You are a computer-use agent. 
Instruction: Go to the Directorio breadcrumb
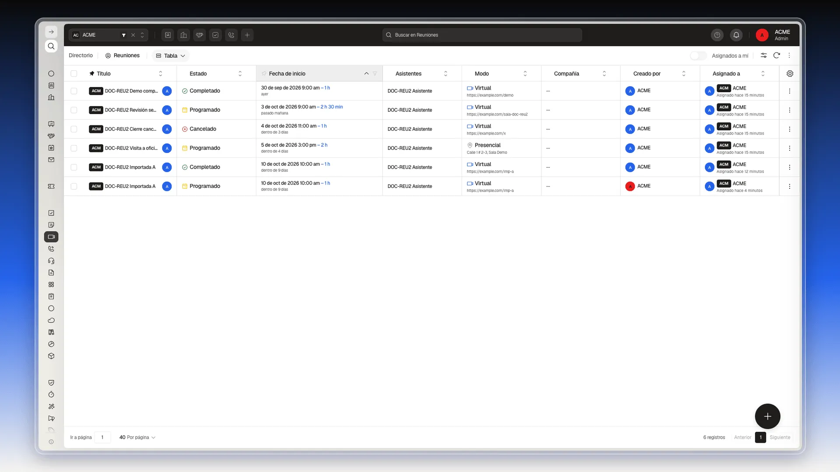click(x=81, y=56)
